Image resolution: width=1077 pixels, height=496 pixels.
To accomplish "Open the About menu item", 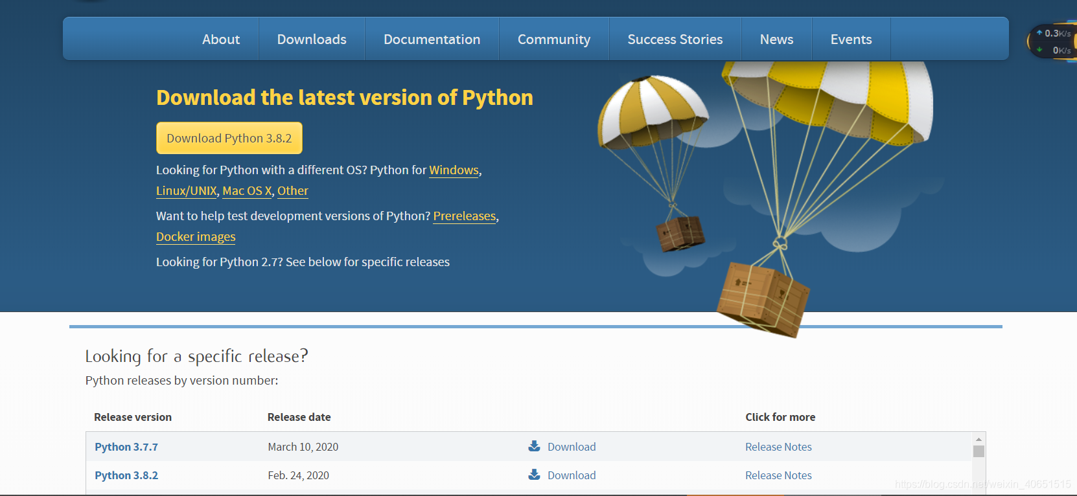I will click(221, 39).
